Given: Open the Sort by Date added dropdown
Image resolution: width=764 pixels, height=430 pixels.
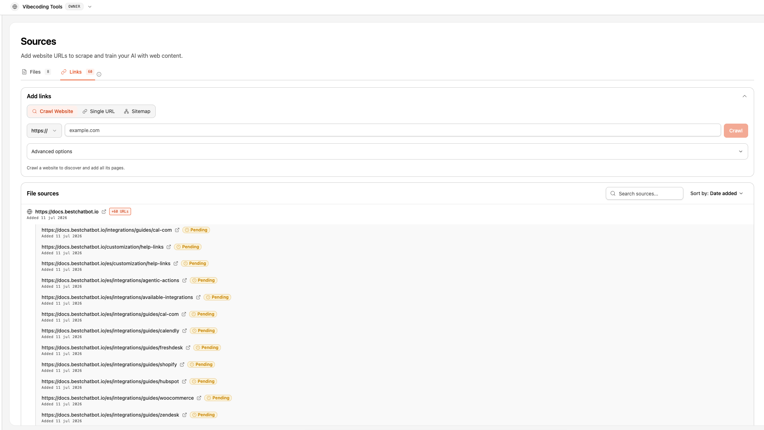Looking at the screenshot, I should point(716,193).
